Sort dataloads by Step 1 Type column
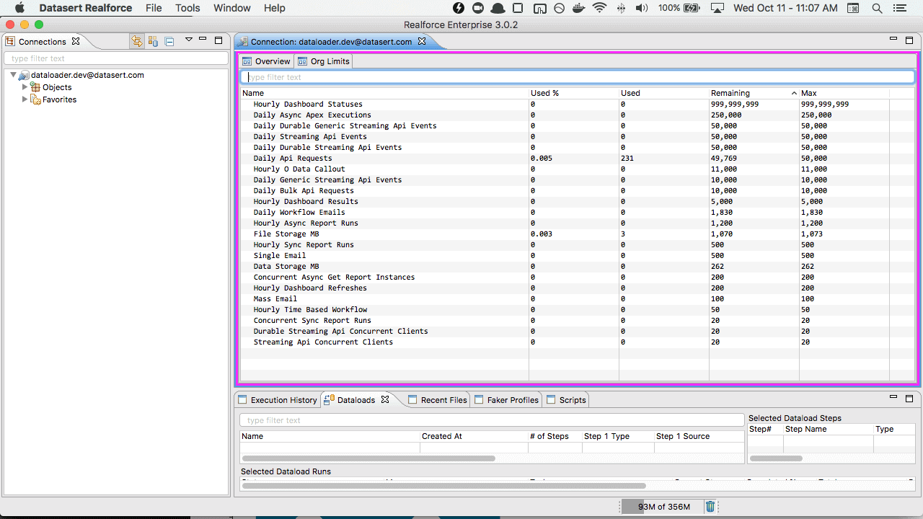The width and height of the screenshot is (923, 519). 618,436
